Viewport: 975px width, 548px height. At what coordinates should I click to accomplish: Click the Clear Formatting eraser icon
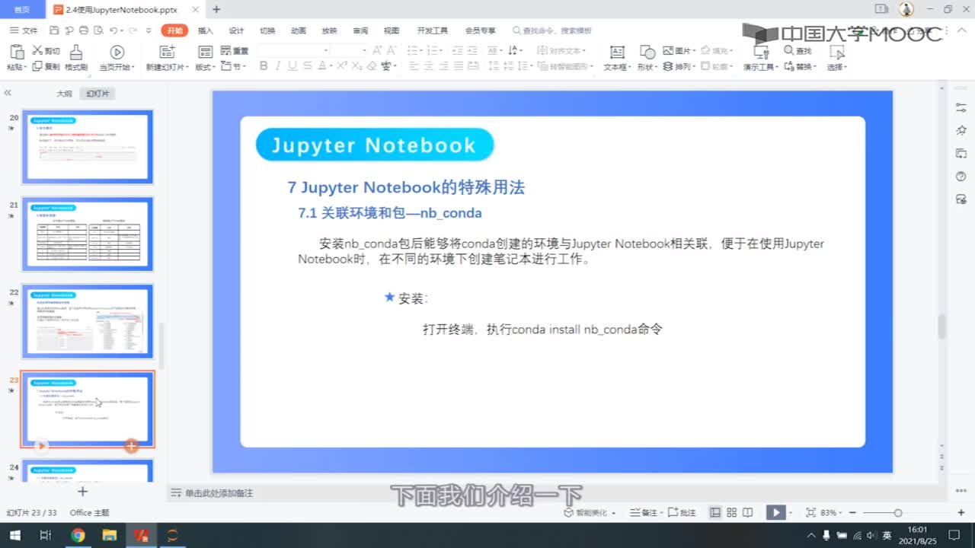point(372,66)
